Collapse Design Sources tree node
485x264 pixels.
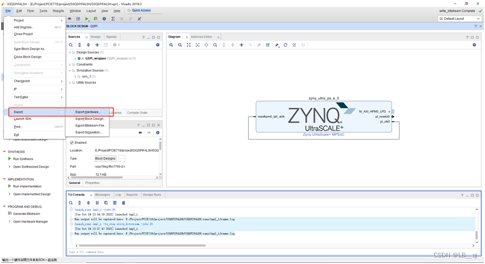pos(70,52)
